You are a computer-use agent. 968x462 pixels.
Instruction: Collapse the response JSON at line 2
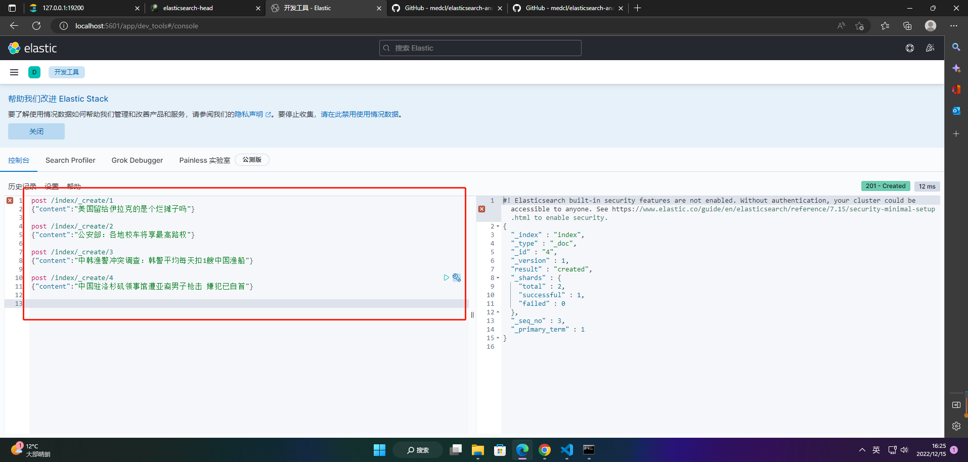click(x=498, y=226)
